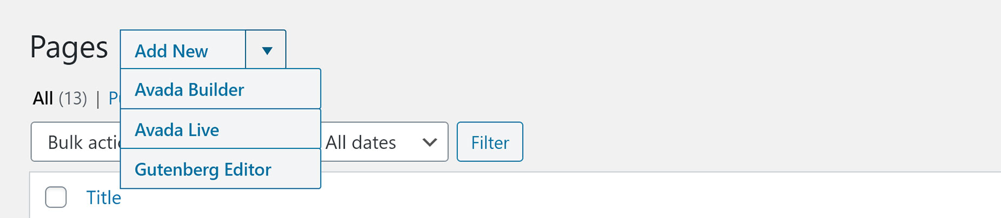The height and width of the screenshot is (218, 1001).
Task: Click the blank area right of Filter button
Action: 758,142
